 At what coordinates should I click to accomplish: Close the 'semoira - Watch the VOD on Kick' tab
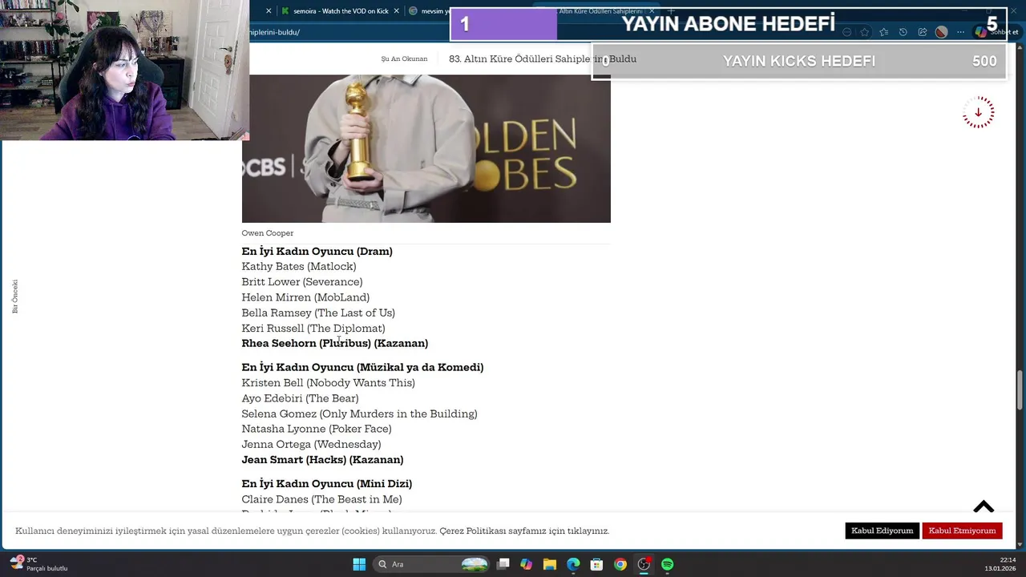pyautogui.click(x=396, y=11)
